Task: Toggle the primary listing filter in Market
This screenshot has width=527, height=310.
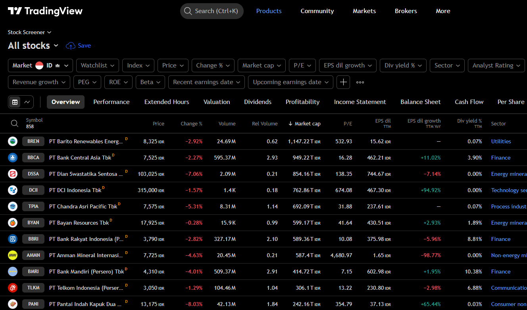Action: point(58,65)
